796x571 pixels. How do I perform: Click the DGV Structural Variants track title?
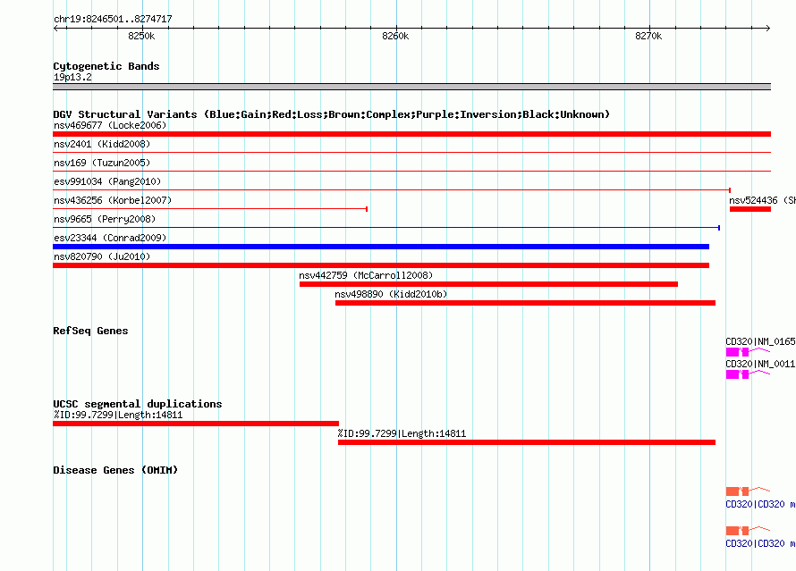click(x=332, y=114)
